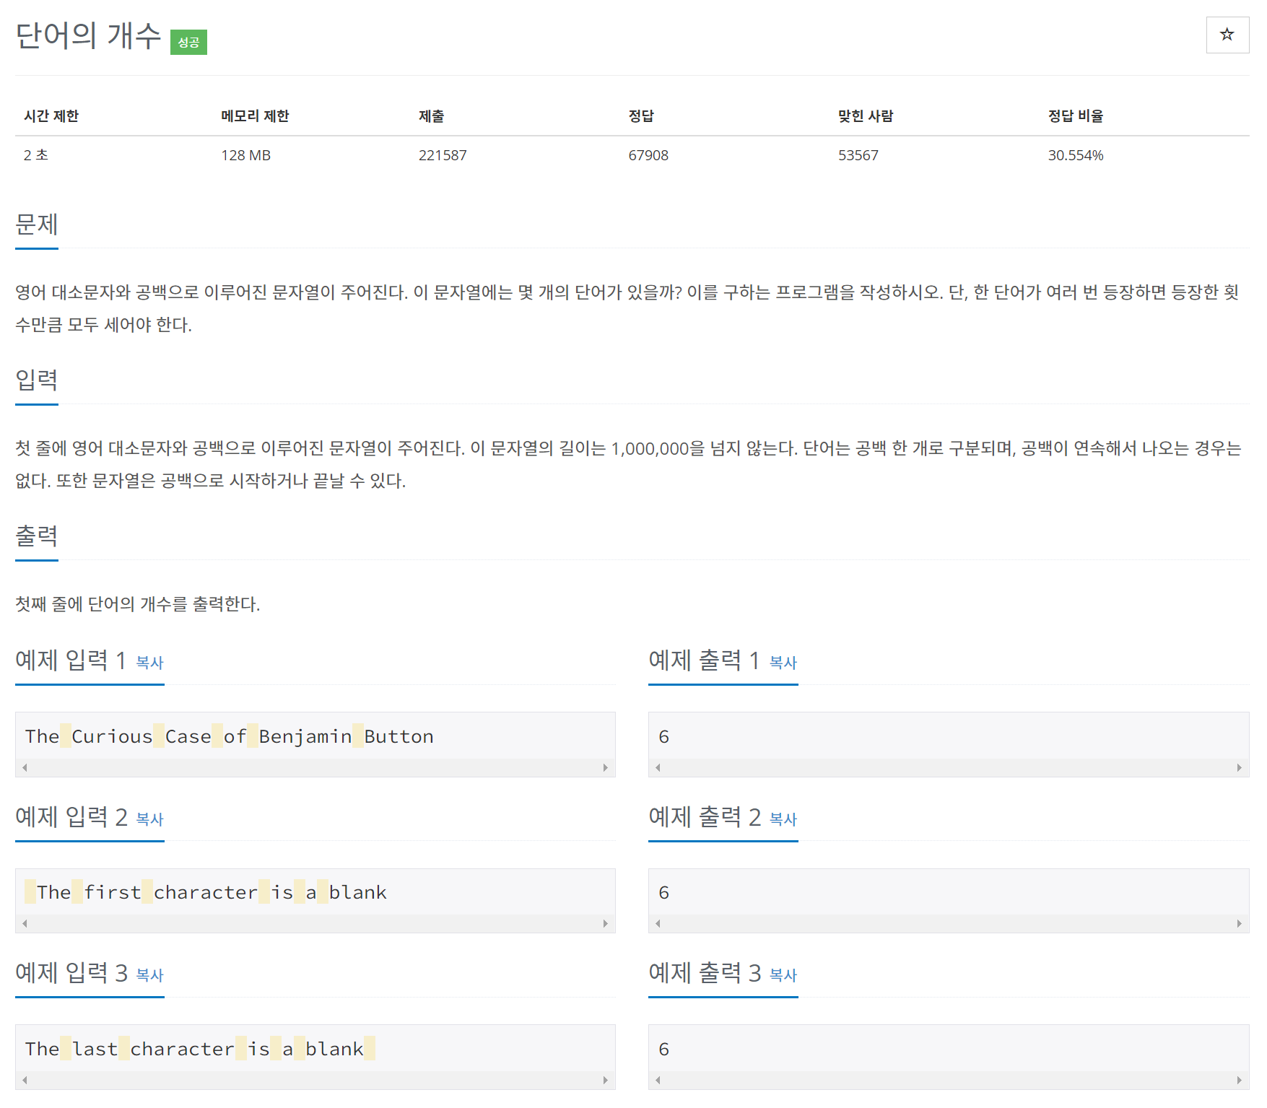
Task: Click left scroll arrow in example input 3
Action: [x=25, y=1080]
